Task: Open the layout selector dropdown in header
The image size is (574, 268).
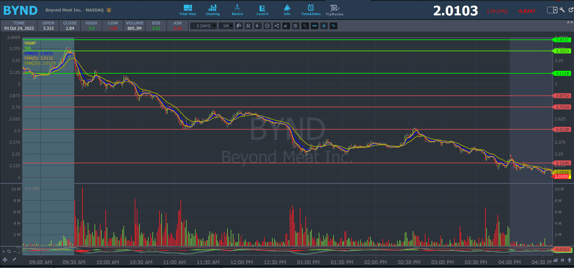Action: (552, 10)
